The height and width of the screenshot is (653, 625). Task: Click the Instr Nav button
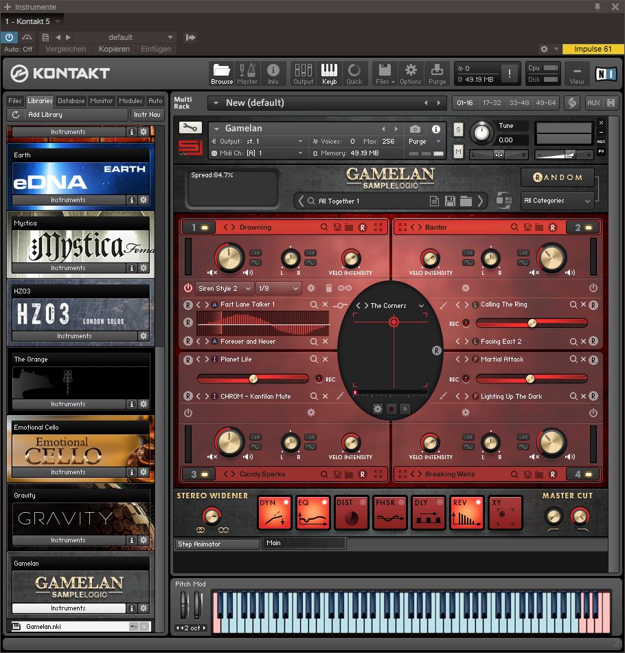(147, 115)
